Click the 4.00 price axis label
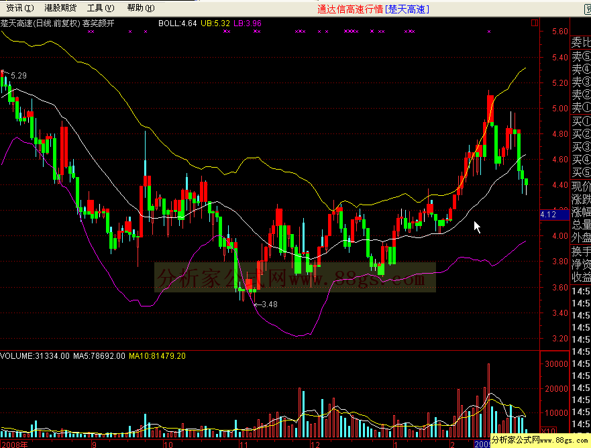The width and height of the screenshot is (591, 448). [x=559, y=236]
